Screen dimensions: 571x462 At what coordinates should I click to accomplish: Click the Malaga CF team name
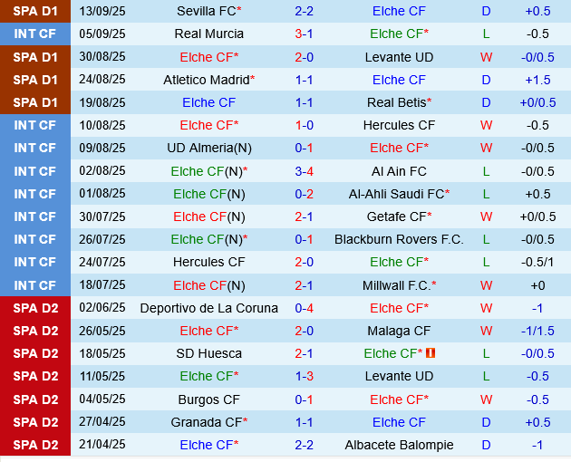(399, 331)
